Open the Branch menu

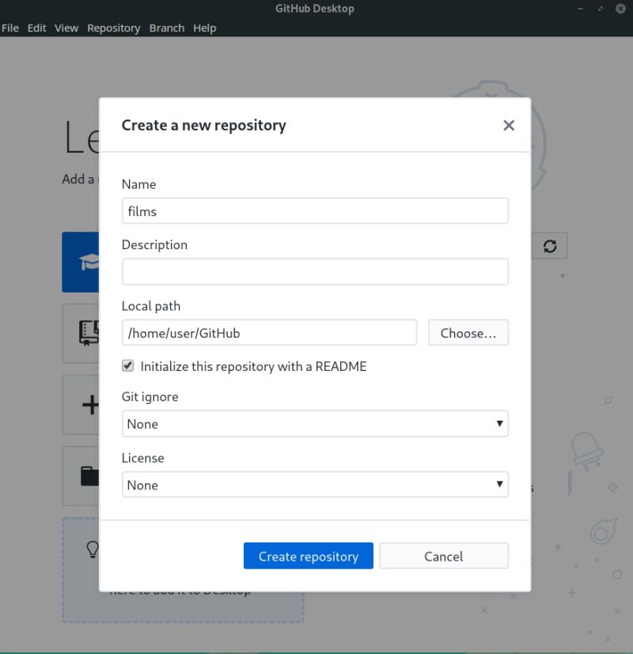tap(166, 28)
